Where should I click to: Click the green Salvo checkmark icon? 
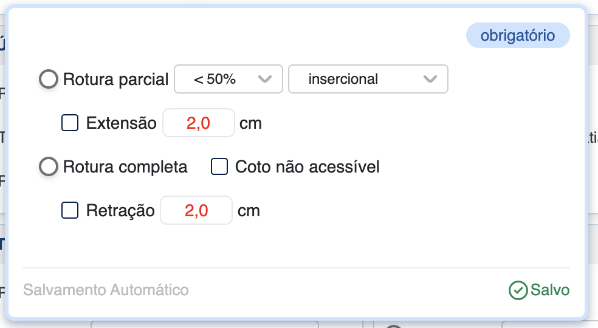518,290
